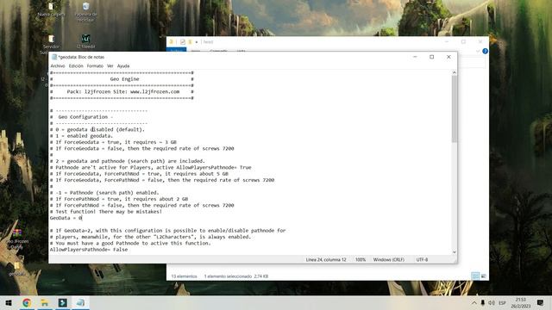Viewport: 552px width, 310px height.
Task: Click the UTF-8 encoding status bar entry
Action: click(x=422, y=260)
